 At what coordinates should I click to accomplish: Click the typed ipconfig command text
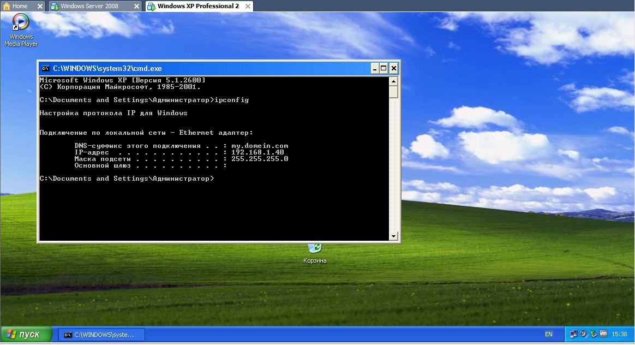pos(232,100)
